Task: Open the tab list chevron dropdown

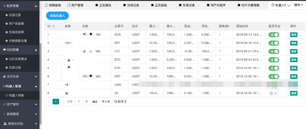Action: click(x=289, y=5)
